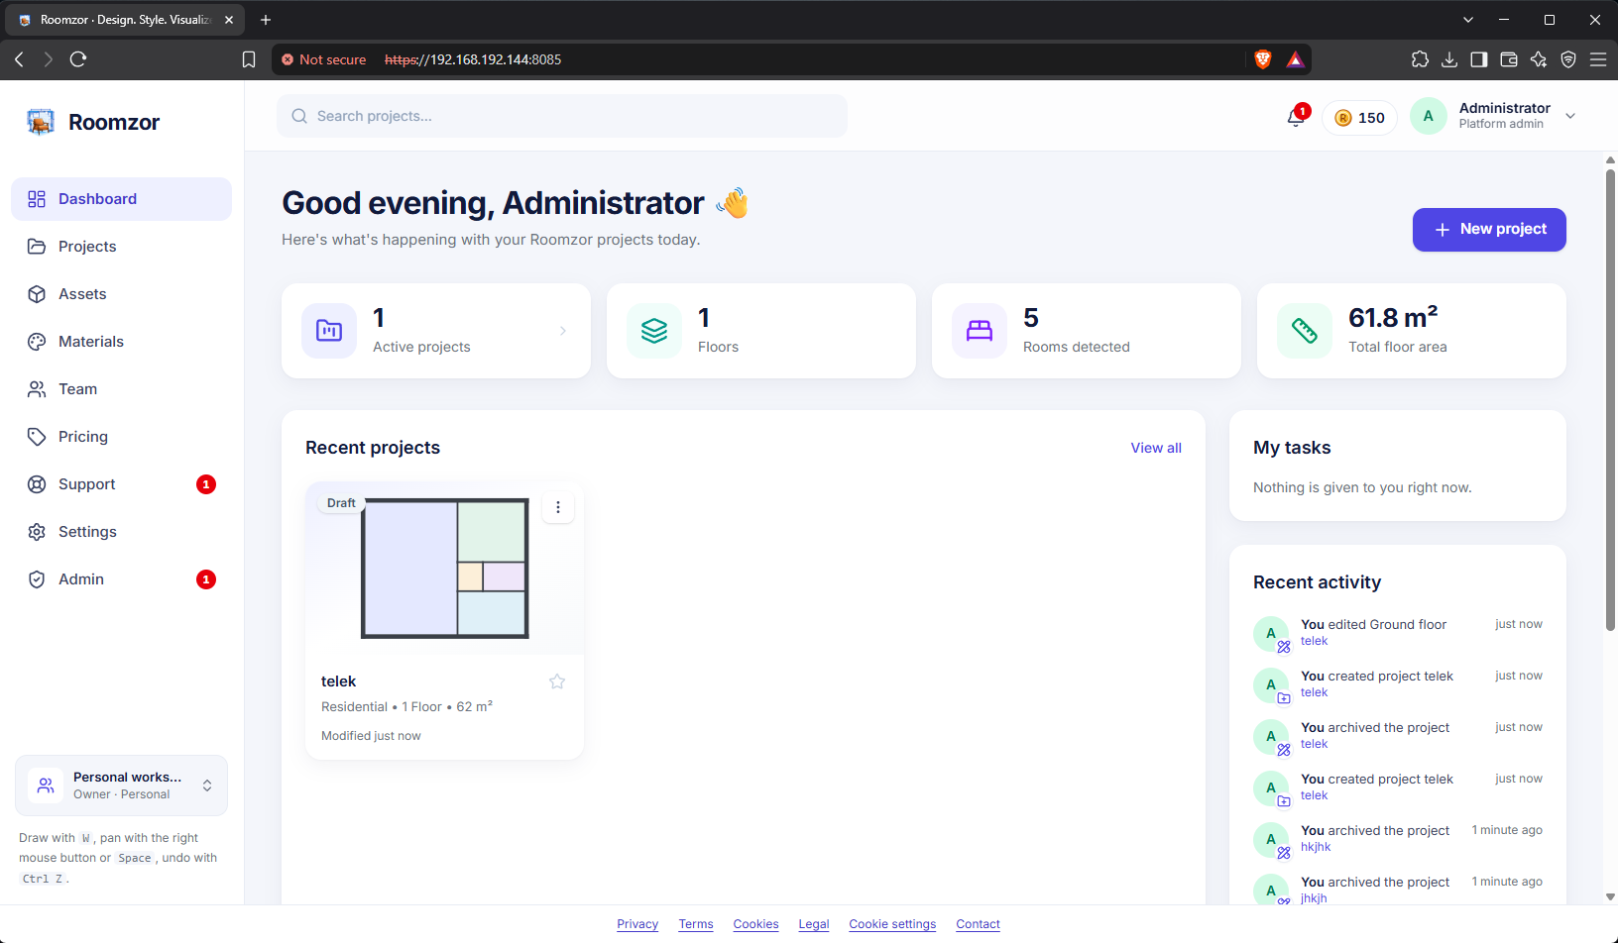The image size is (1618, 943).
Task: Open browser tab list dropdown arrow
Action: [x=1468, y=20]
